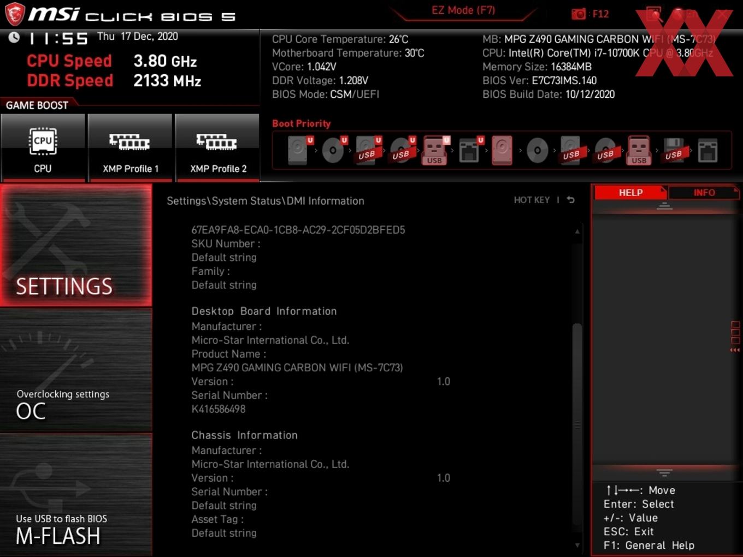The height and width of the screenshot is (557, 743).
Task: Click the Boot Priority heading
Action: tap(302, 123)
